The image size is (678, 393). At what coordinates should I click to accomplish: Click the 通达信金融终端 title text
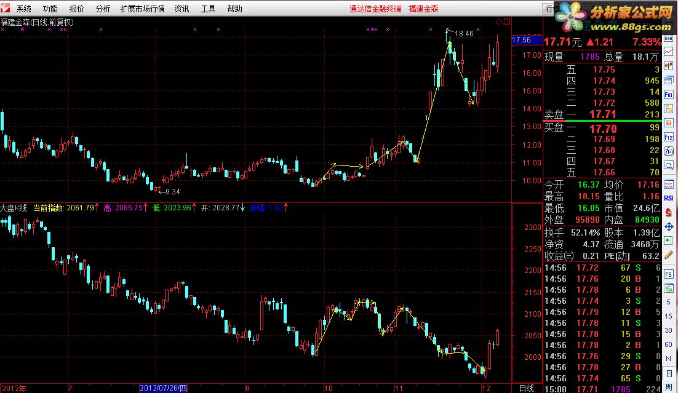click(x=375, y=9)
